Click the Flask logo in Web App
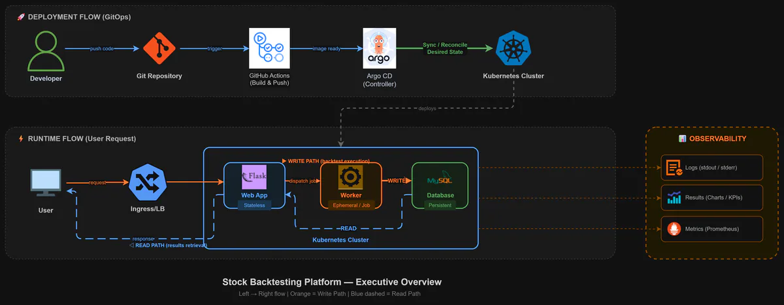Viewport: 784px width, 305px height. coord(254,177)
